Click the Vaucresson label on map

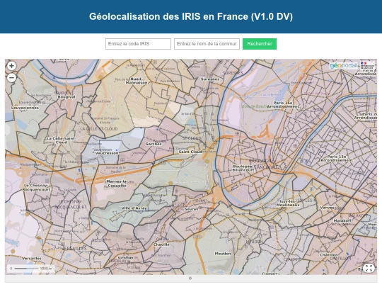coord(107,153)
